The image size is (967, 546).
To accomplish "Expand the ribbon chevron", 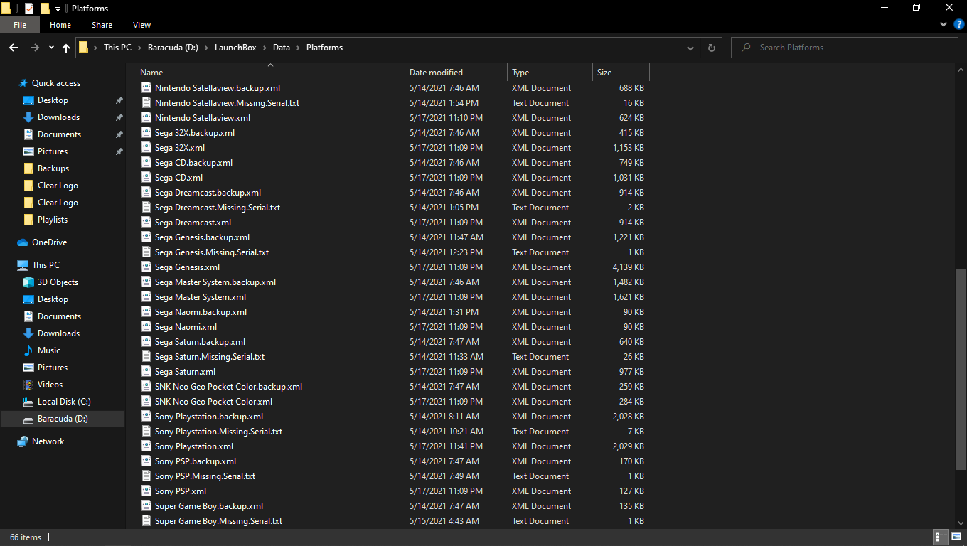I will tap(944, 25).
